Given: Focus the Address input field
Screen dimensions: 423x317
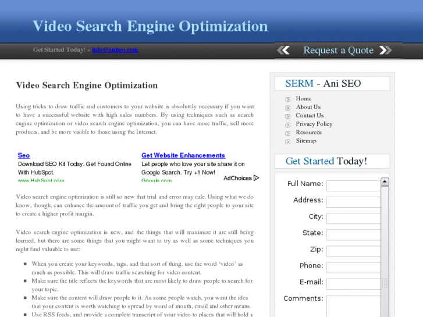Looking at the screenshot, I should click(x=353, y=202).
